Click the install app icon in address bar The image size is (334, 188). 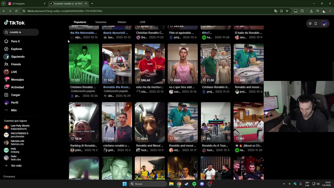[x=281, y=11]
